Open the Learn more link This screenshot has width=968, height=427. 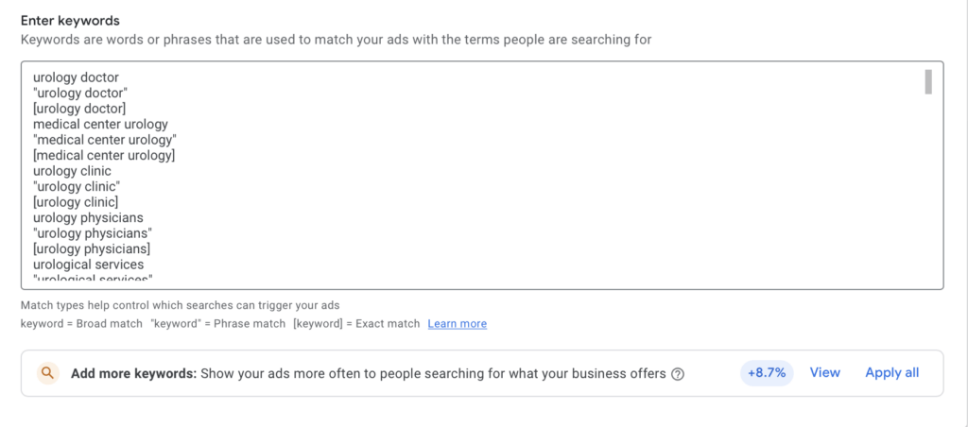click(x=457, y=323)
